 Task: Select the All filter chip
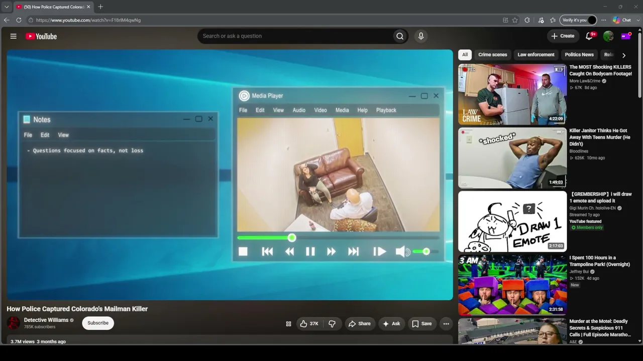(465, 55)
